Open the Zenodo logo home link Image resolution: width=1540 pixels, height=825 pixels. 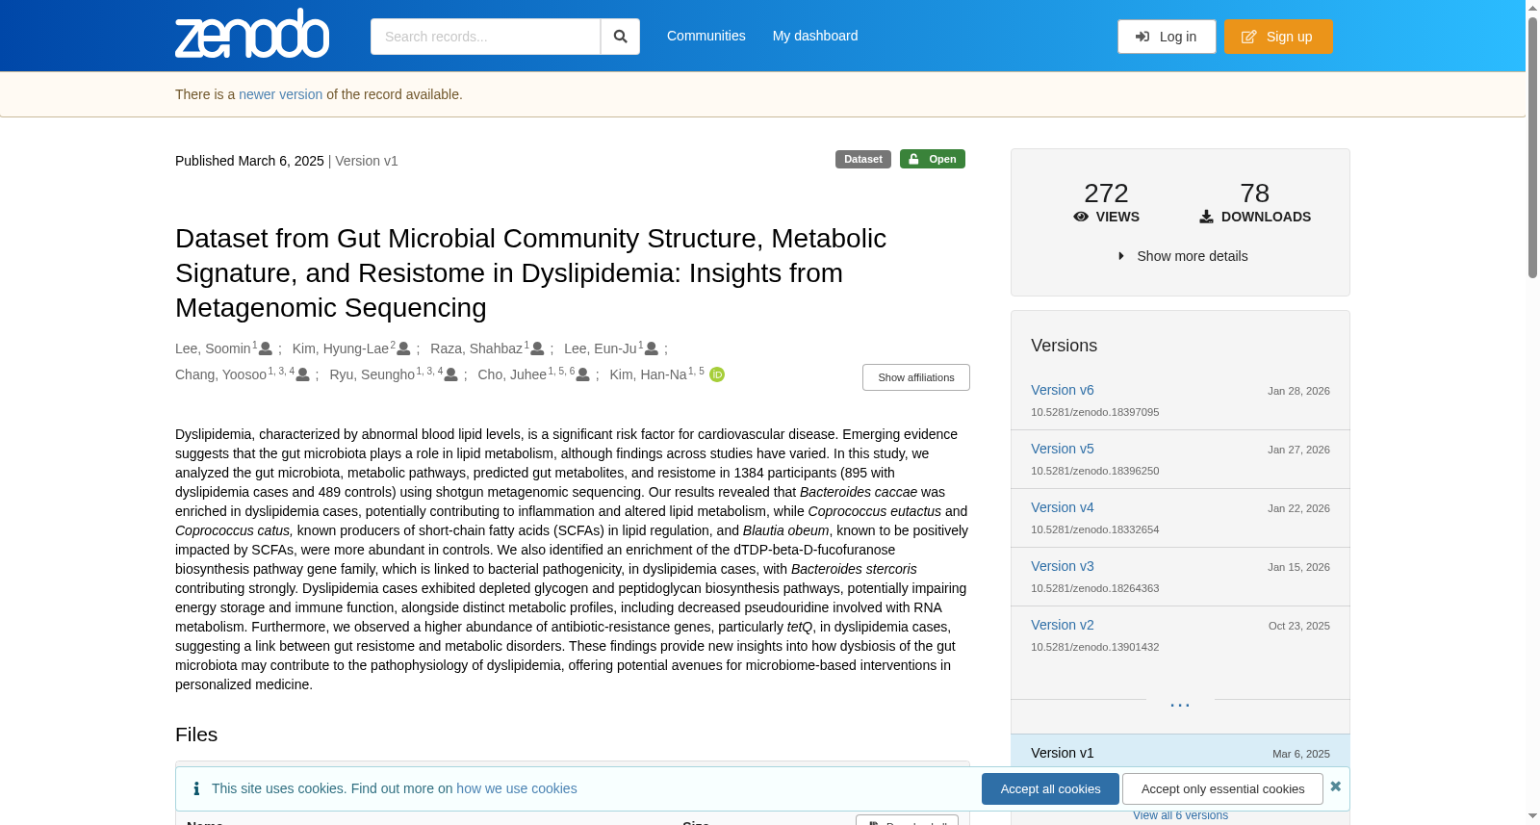252,34
